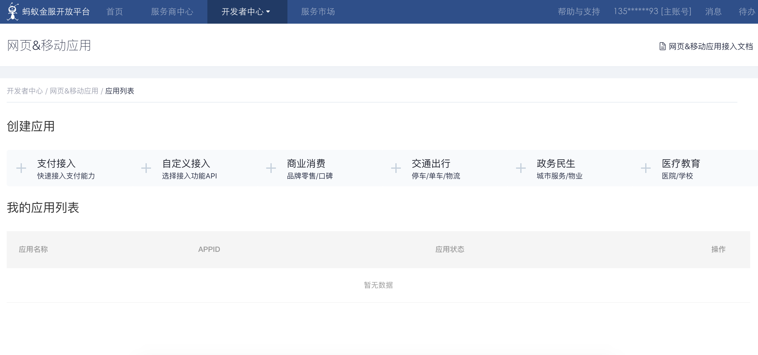
Task: Open the 服务市场 navigation item
Action: (x=317, y=12)
